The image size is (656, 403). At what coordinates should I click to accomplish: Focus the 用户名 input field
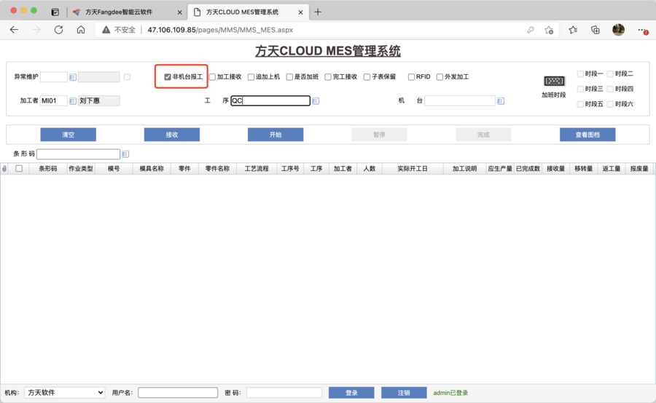click(178, 393)
